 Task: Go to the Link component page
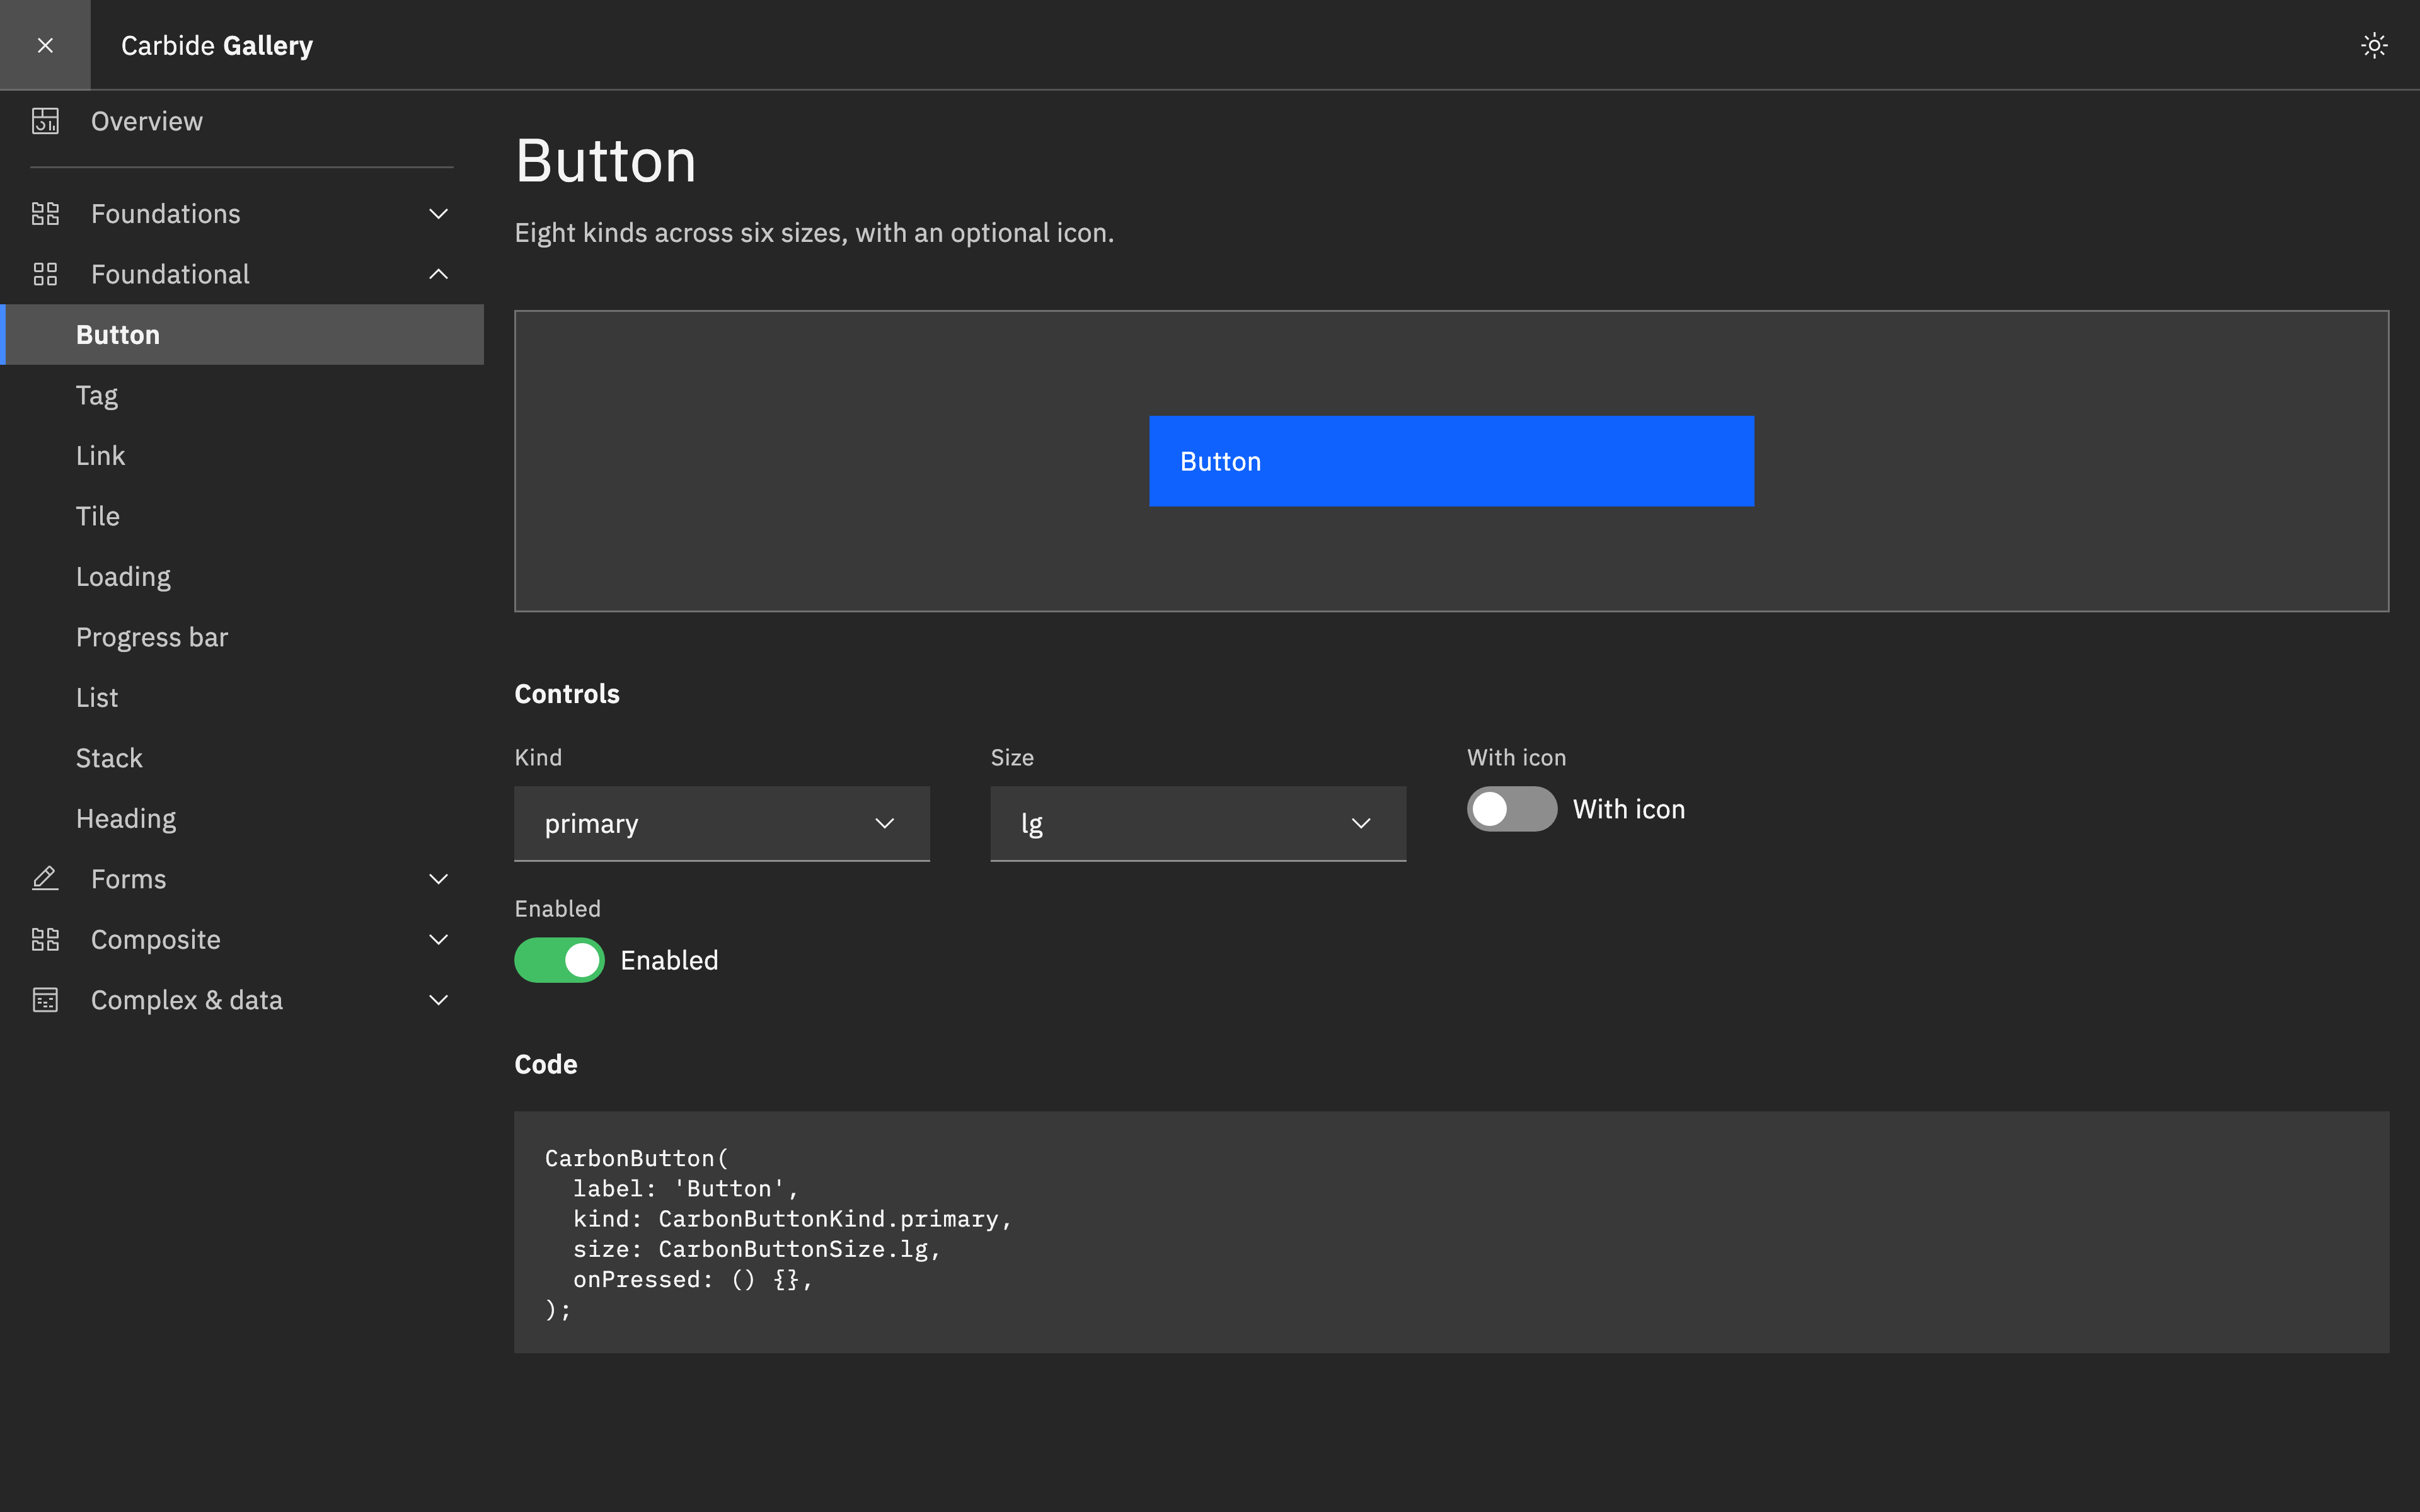click(x=242, y=455)
